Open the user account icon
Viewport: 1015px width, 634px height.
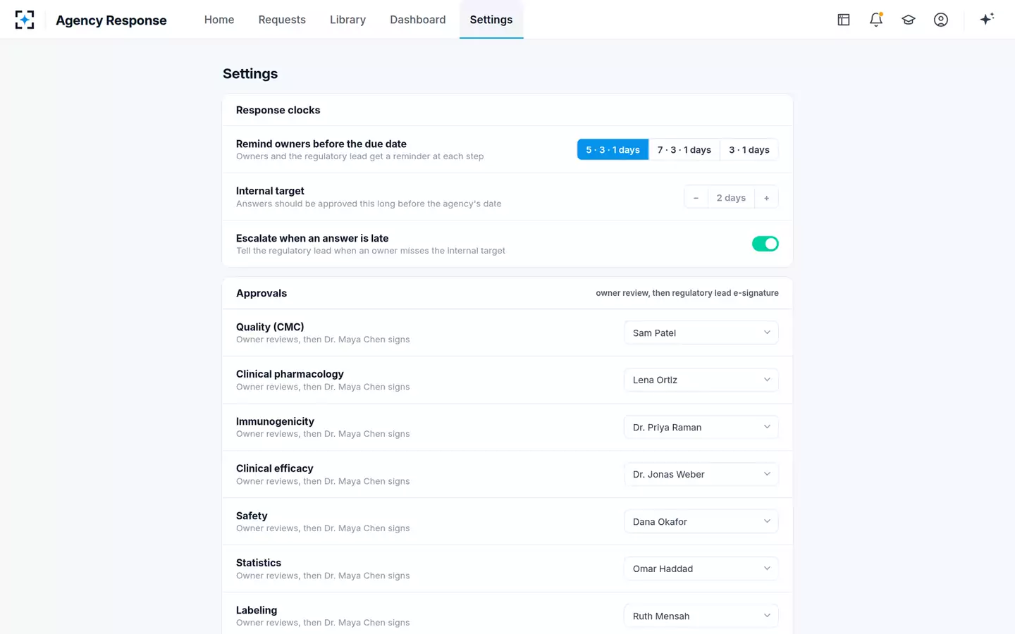click(x=941, y=20)
